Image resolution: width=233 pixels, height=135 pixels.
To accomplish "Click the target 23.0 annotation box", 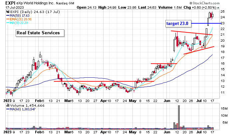I will click(x=178, y=24).
